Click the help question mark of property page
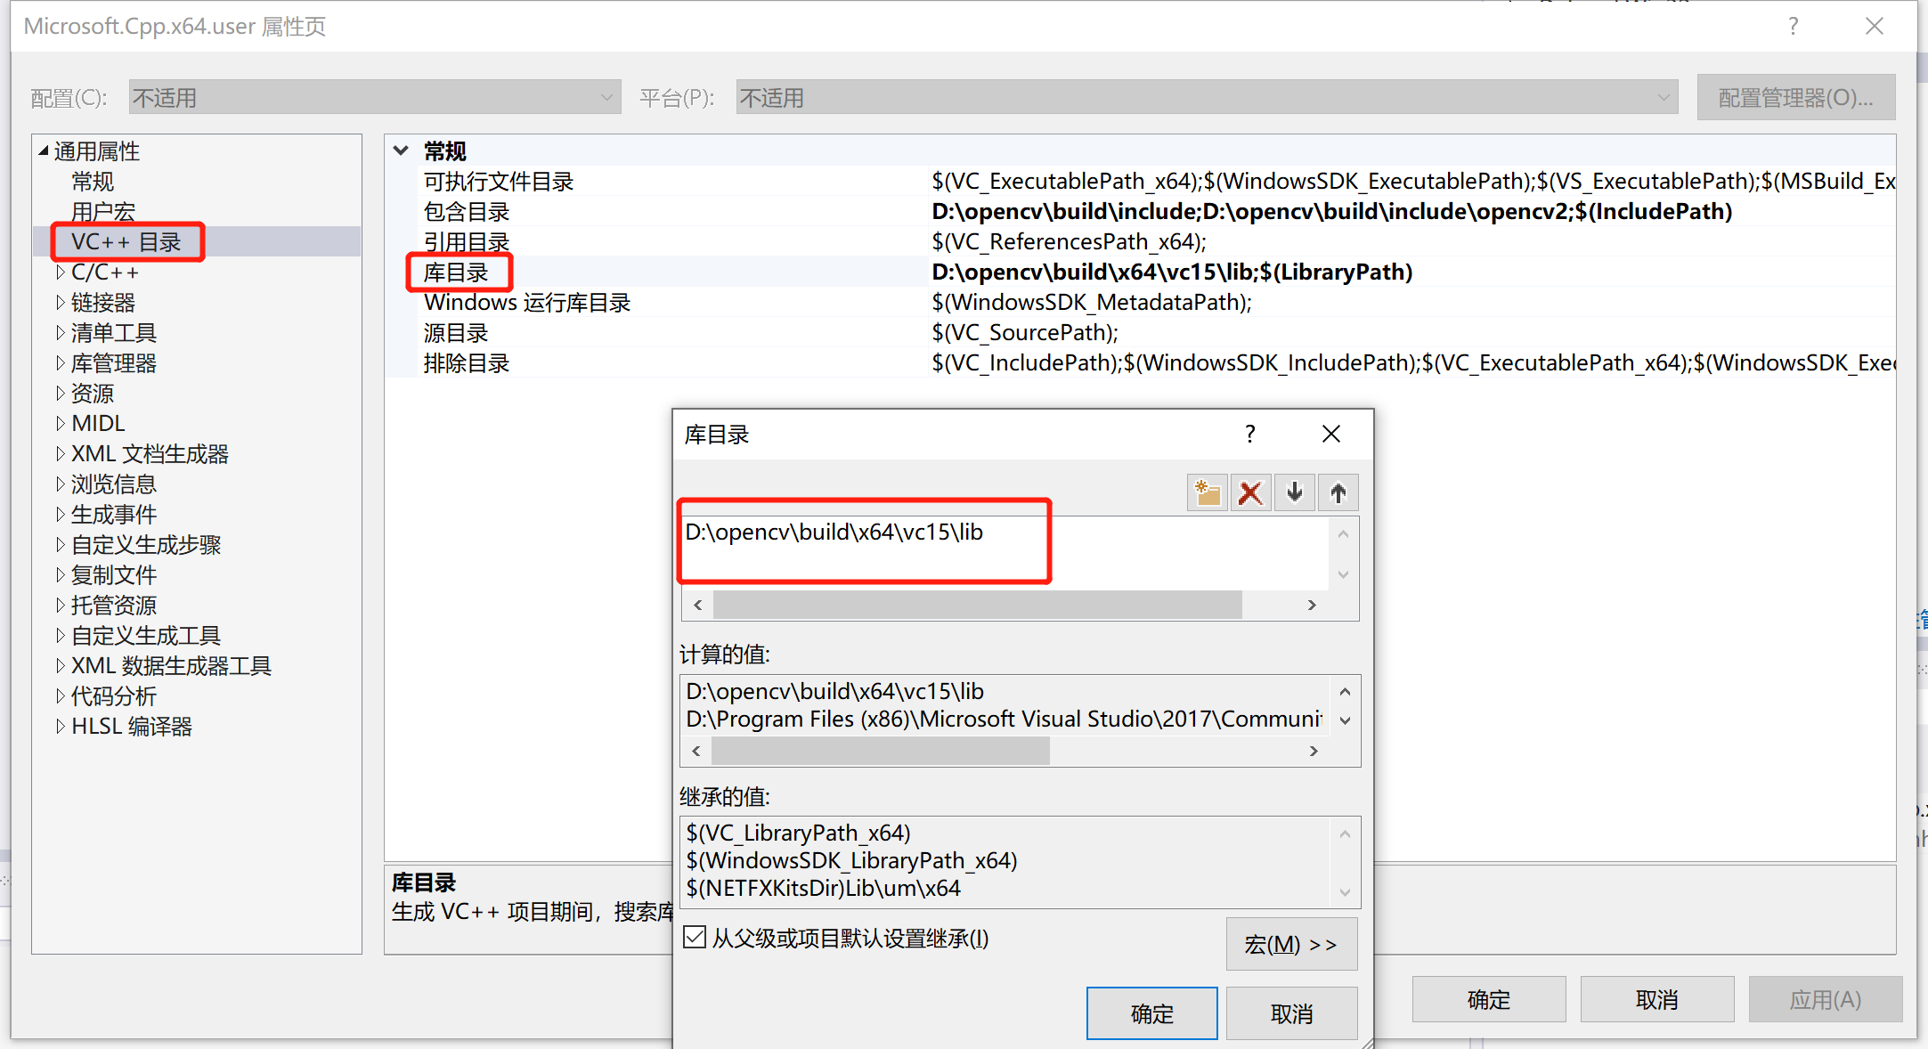 coord(1793,27)
